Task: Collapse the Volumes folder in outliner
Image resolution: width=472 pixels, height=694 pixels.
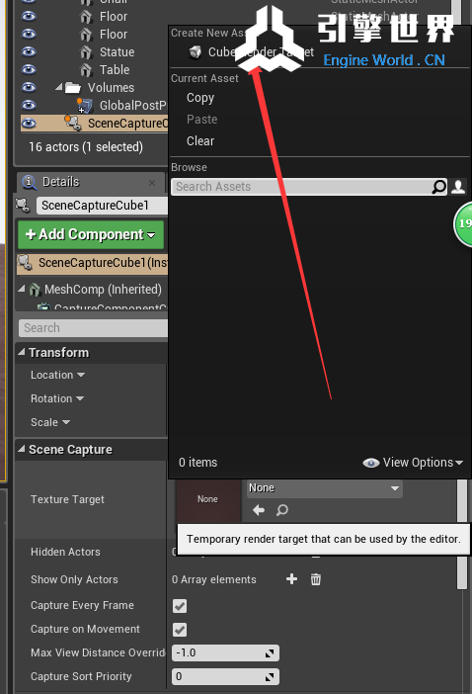Action: [58, 87]
